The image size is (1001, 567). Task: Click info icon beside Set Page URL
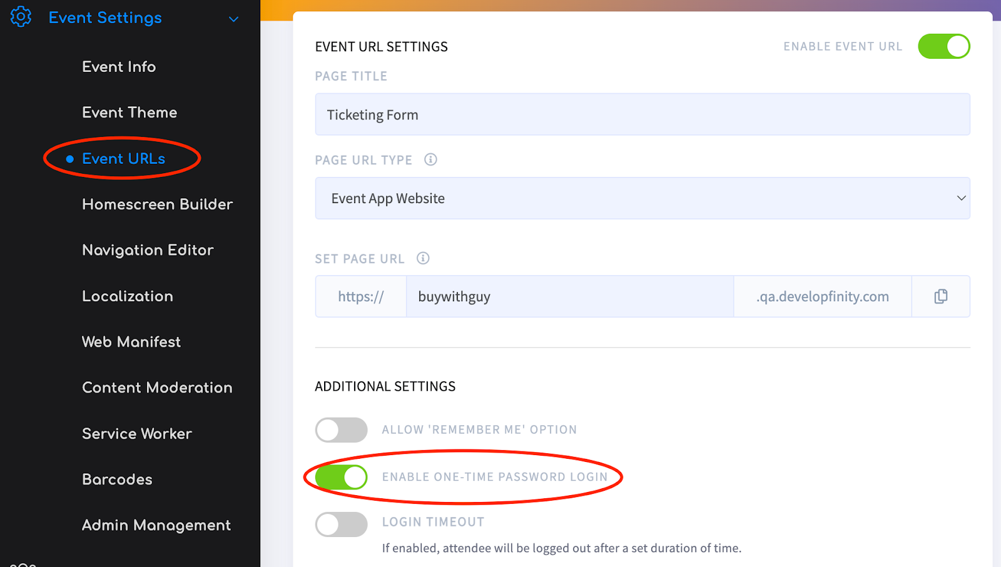423,258
